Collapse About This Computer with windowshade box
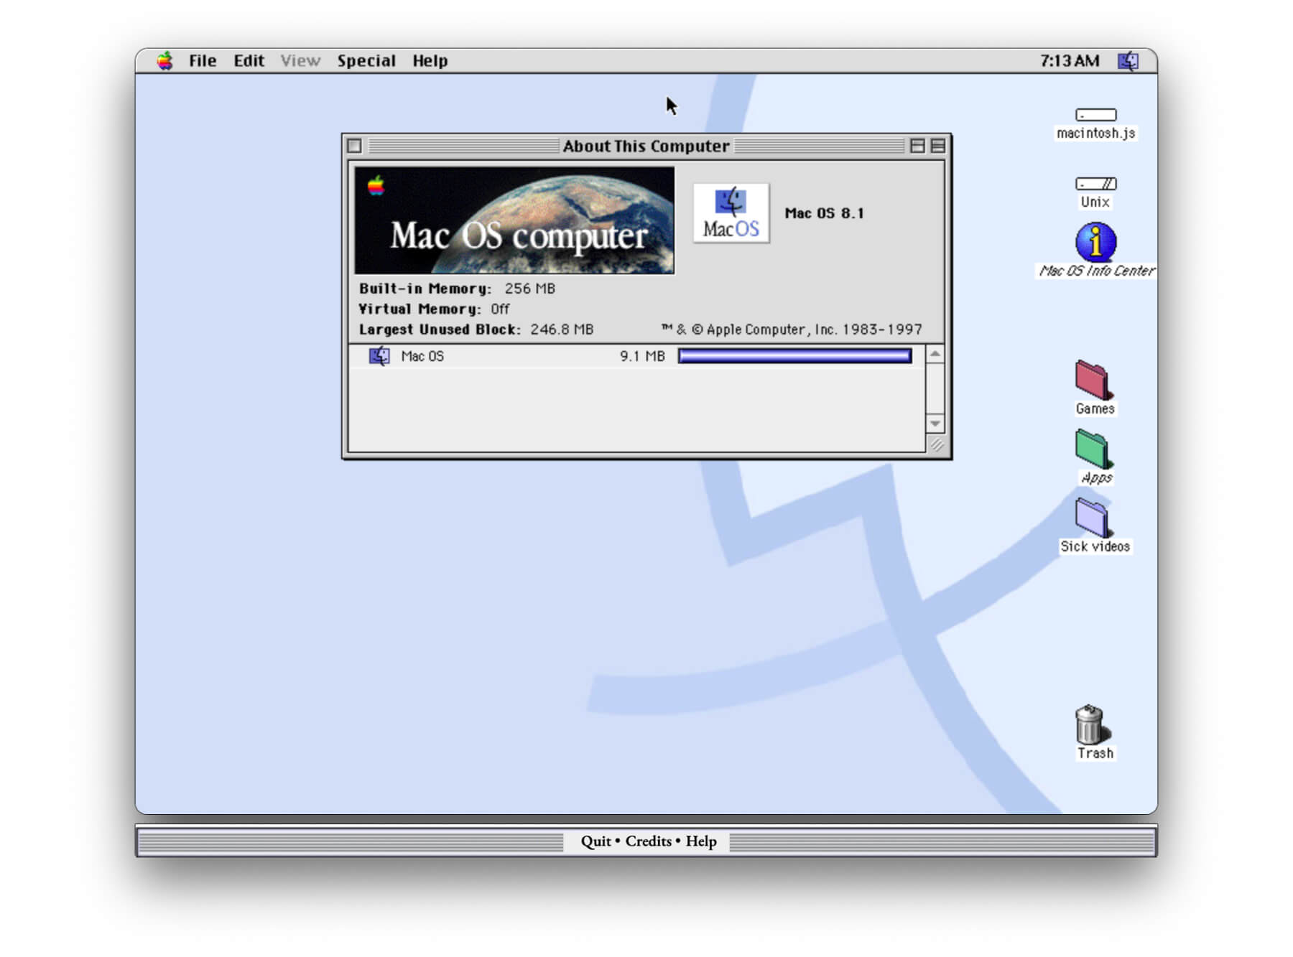 click(937, 146)
